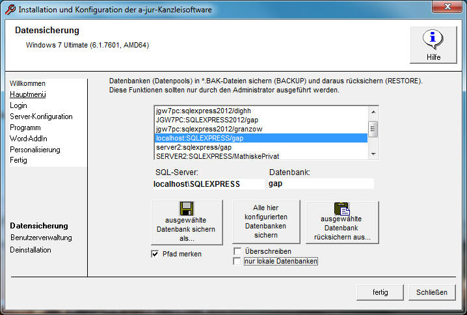
Task: Check nur lokale Datenbanken option
Action: [x=237, y=262]
